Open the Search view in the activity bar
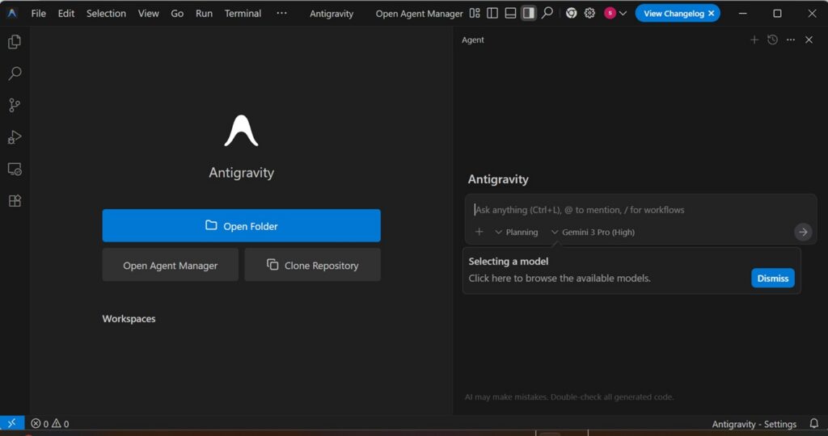Viewport: 828px width, 436px height. coord(15,73)
